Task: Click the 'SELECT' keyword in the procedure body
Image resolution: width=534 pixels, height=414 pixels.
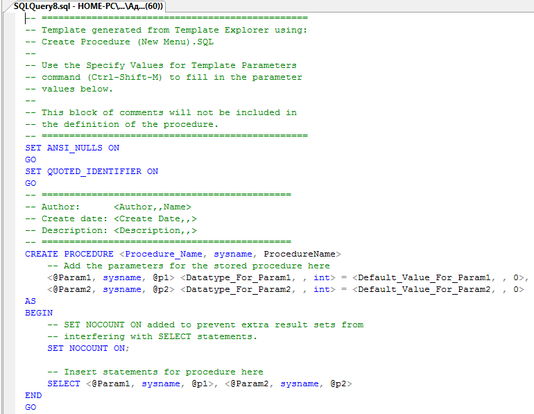Action: pyautogui.click(x=64, y=383)
